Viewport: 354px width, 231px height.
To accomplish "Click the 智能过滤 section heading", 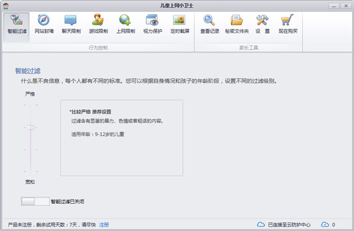I will pos(28,71).
